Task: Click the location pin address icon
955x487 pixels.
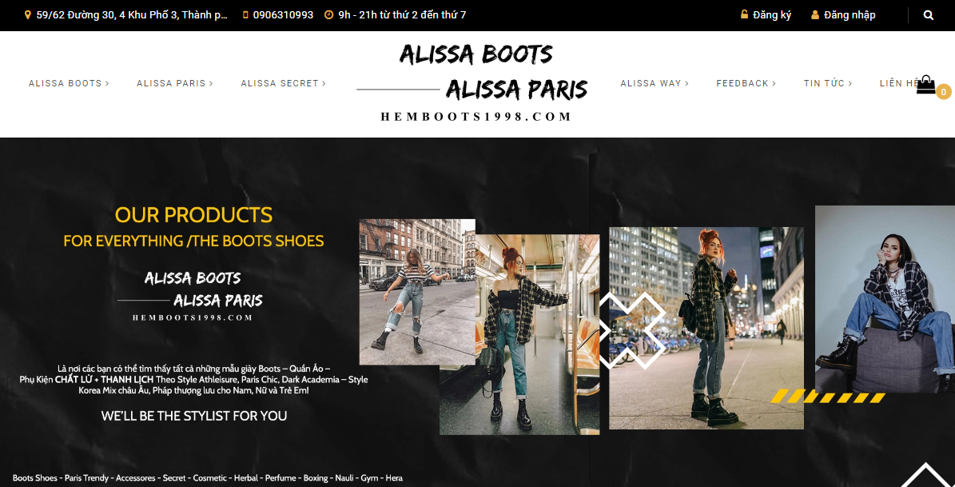Action: click(27, 14)
